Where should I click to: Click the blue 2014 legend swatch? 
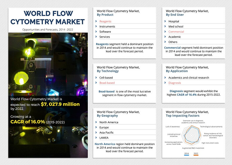pyautogui.click(x=186, y=155)
